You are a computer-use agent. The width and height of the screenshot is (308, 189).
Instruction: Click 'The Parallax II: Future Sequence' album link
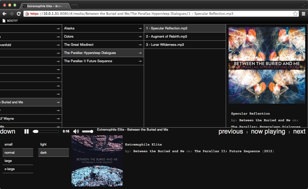pos(227,151)
